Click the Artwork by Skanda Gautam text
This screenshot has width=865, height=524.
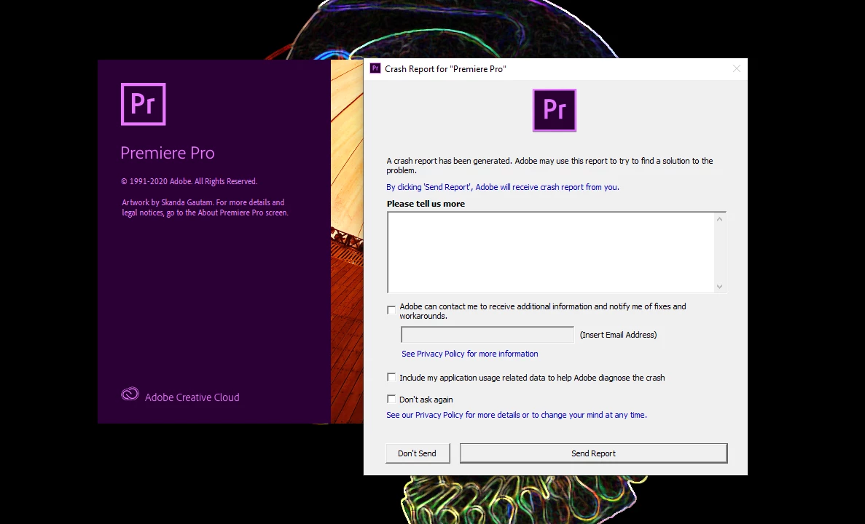coord(205,207)
